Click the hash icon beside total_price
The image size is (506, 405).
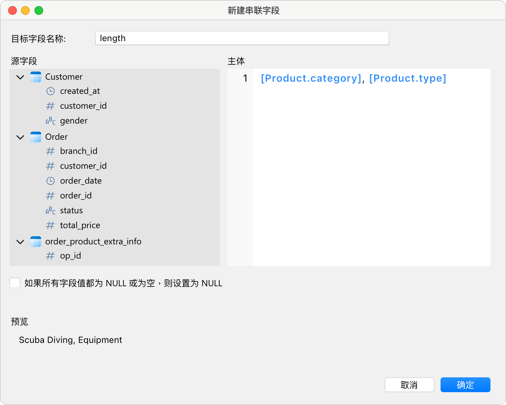50,225
